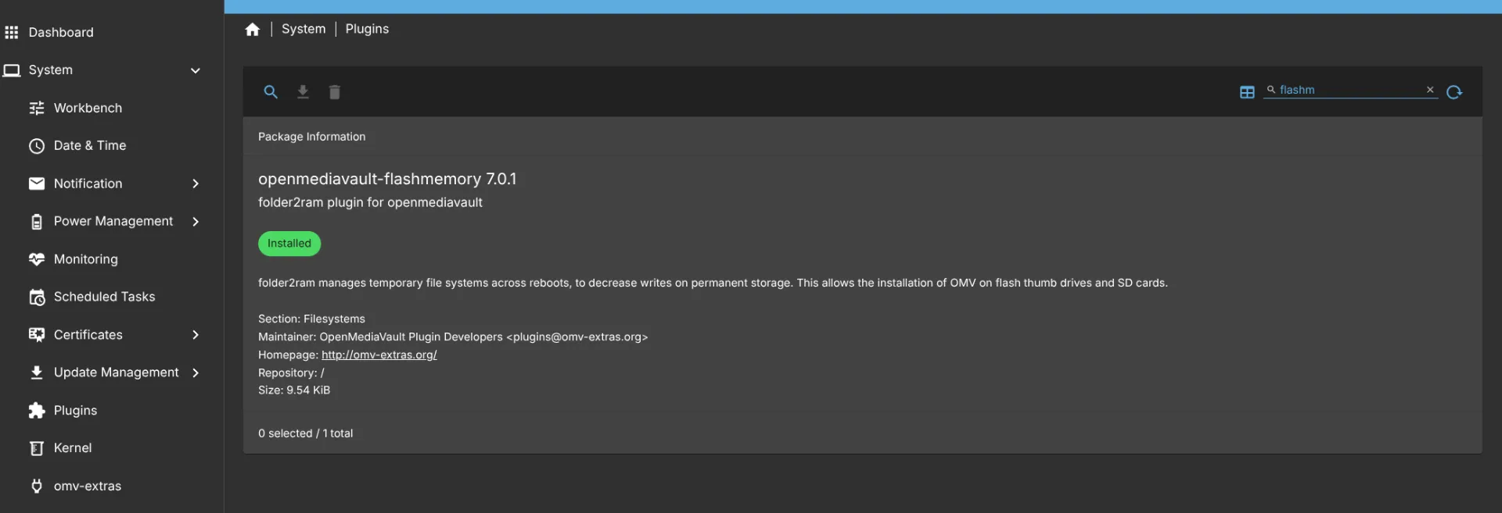This screenshot has width=1502, height=513.
Task: Click the search packages magnifier icon
Action: (271, 92)
